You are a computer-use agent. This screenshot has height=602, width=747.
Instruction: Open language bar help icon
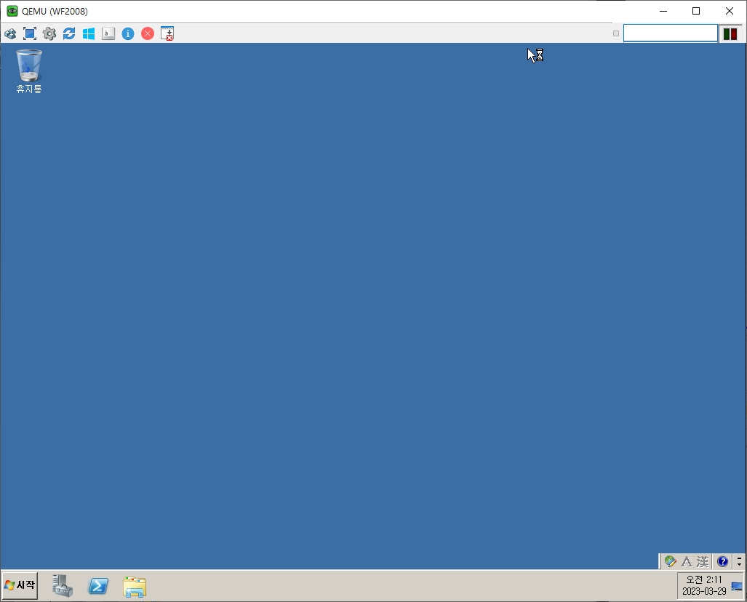722,561
